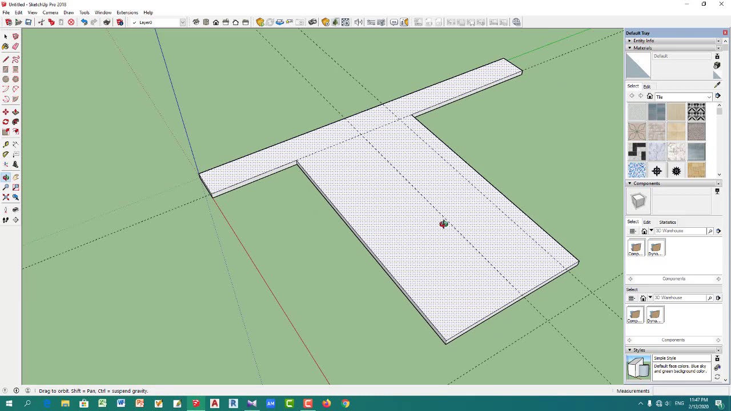Choose the Move tool

(6, 112)
